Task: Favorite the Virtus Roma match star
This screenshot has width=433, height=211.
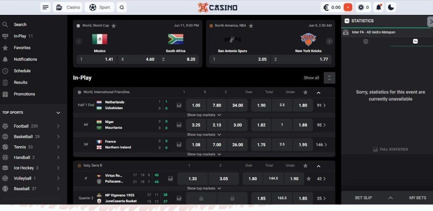Action: coord(309,179)
